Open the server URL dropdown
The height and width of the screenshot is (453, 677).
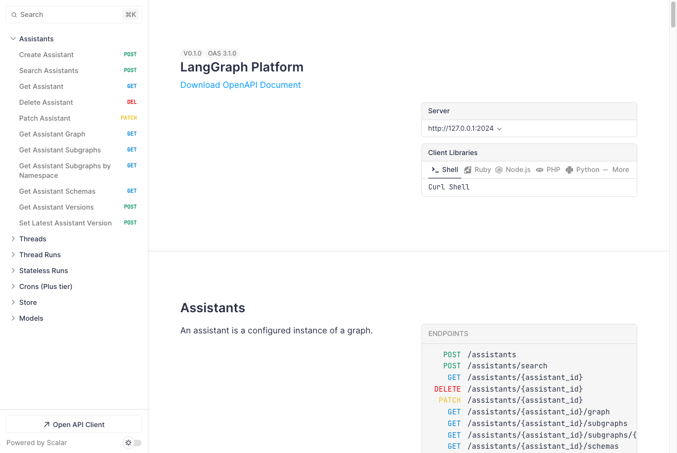coord(465,128)
